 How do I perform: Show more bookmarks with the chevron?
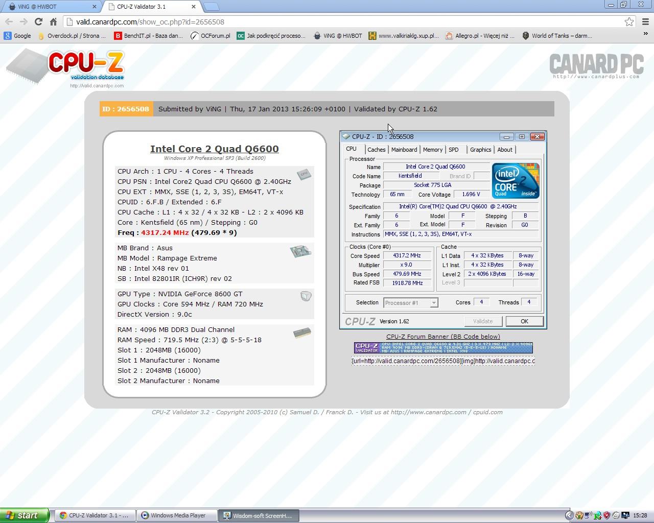[645, 34]
